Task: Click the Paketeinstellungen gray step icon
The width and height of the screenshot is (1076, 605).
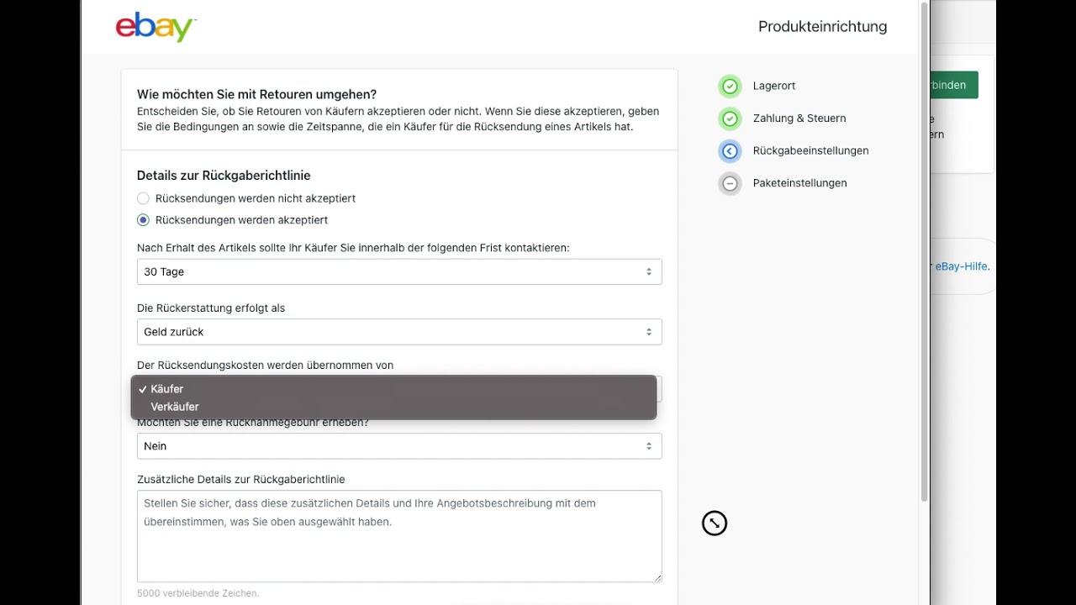Action: click(x=730, y=183)
